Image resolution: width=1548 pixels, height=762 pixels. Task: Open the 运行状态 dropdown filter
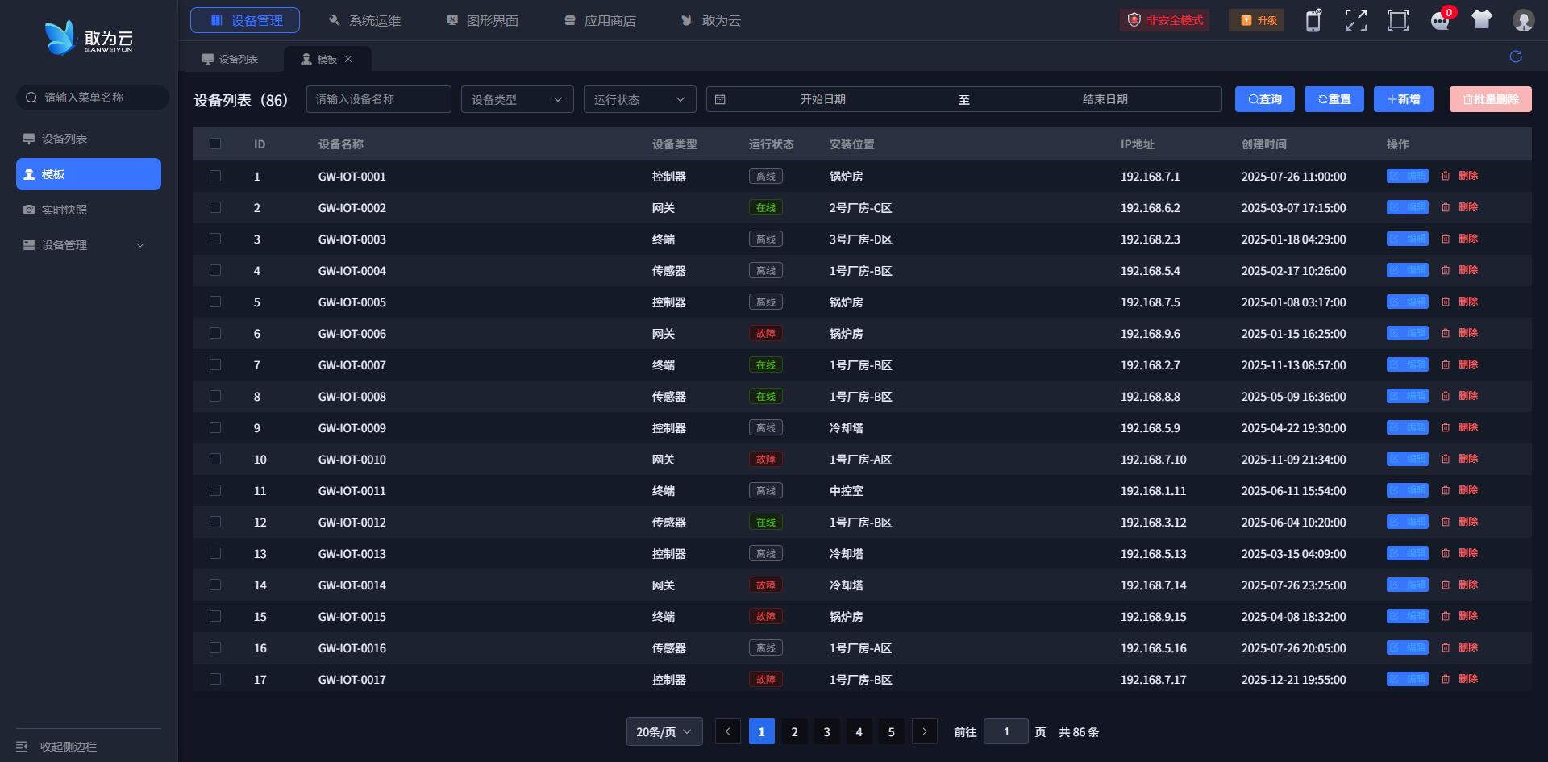pos(639,99)
